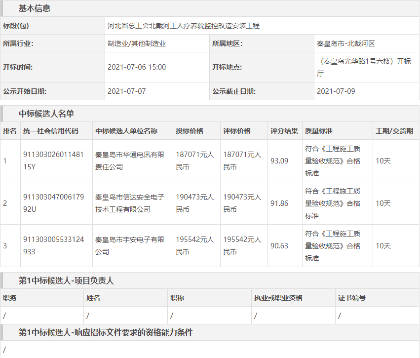This screenshot has width=420, height=358.
Task: Click the 执业或职业资格 column header
Action: click(278, 298)
